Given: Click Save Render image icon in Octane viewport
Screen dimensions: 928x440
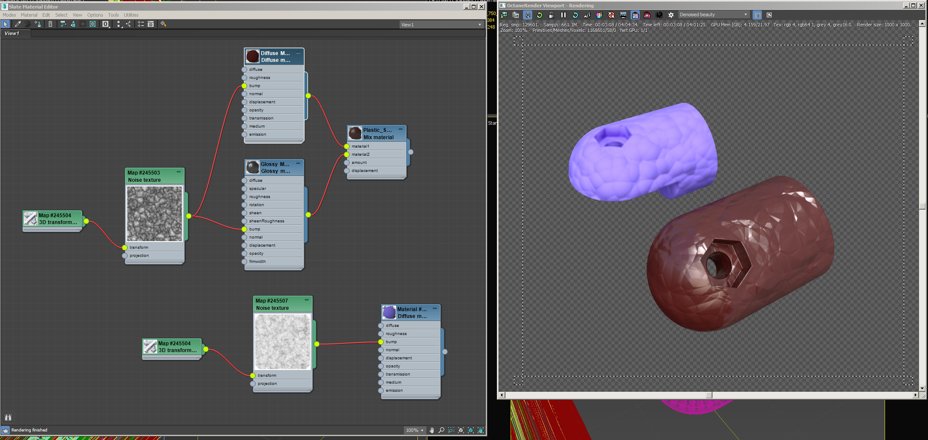Looking at the screenshot, I should [504, 15].
